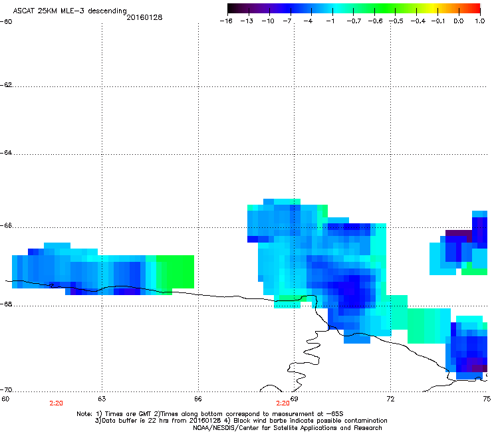Image resolution: width=492 pixels, height=432 pixels.
Task: Click the red 2:20 time beside longitude 69
Action: click(283, 403)
